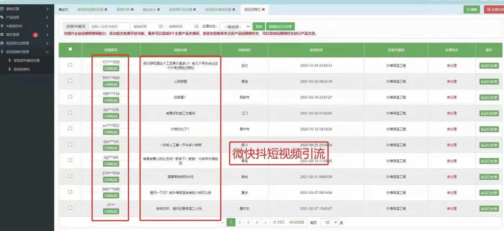Check the row for sv1***822
504x231 pixels.
pyautogui.click(x=70, y=128)
